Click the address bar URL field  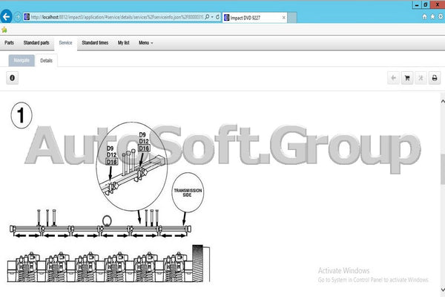(116, 17)
